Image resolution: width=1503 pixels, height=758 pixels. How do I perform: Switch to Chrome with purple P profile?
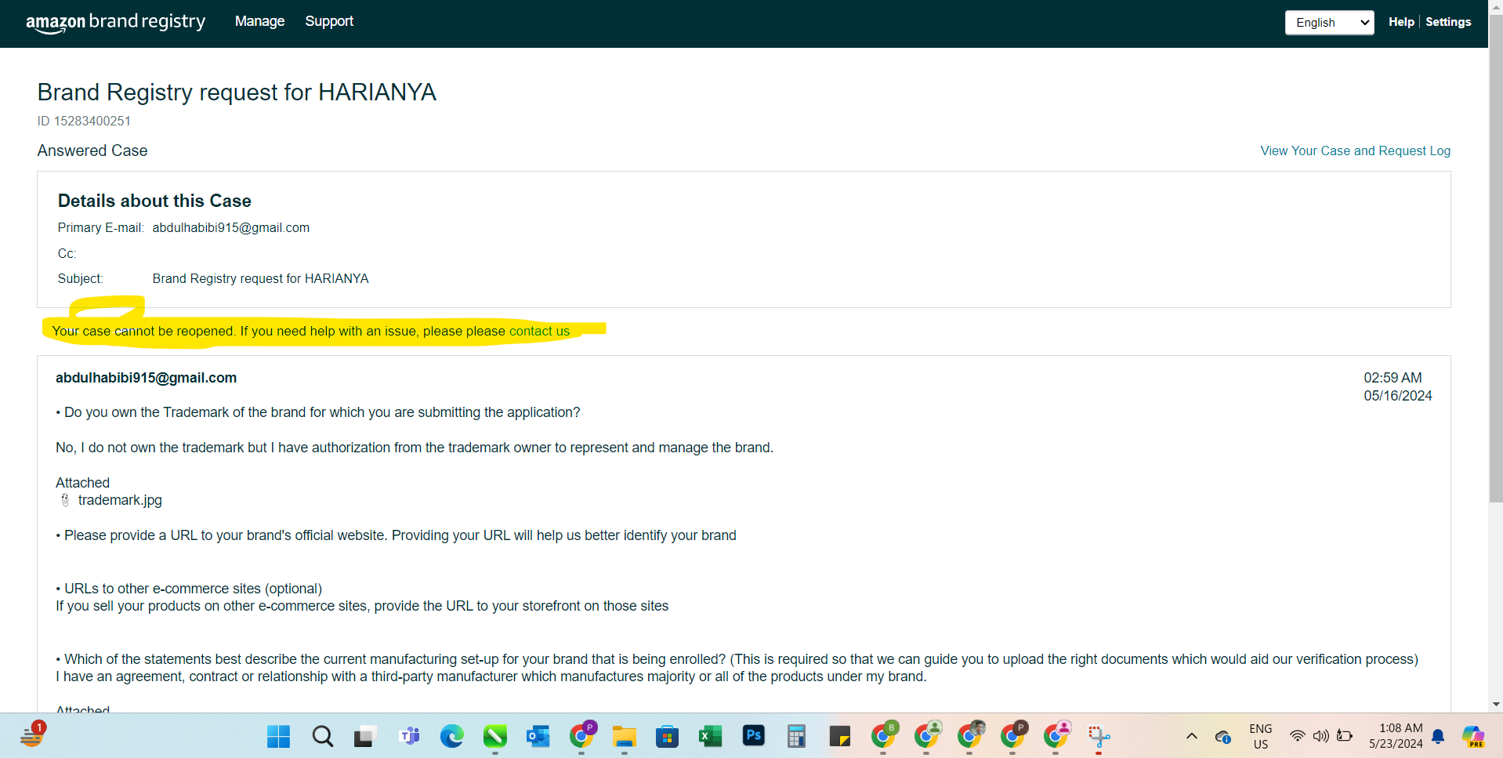[581, 735]
